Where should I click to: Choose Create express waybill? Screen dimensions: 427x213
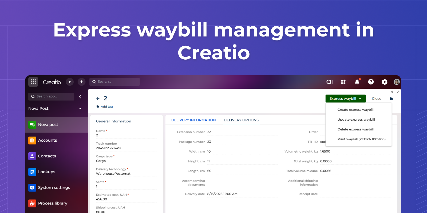point(355,110)
